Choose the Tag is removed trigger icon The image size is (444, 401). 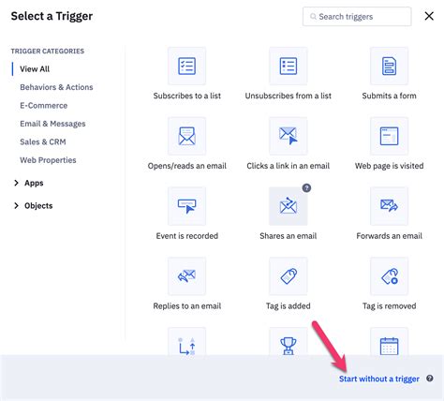pyautogui.click(x=389, y=276)
